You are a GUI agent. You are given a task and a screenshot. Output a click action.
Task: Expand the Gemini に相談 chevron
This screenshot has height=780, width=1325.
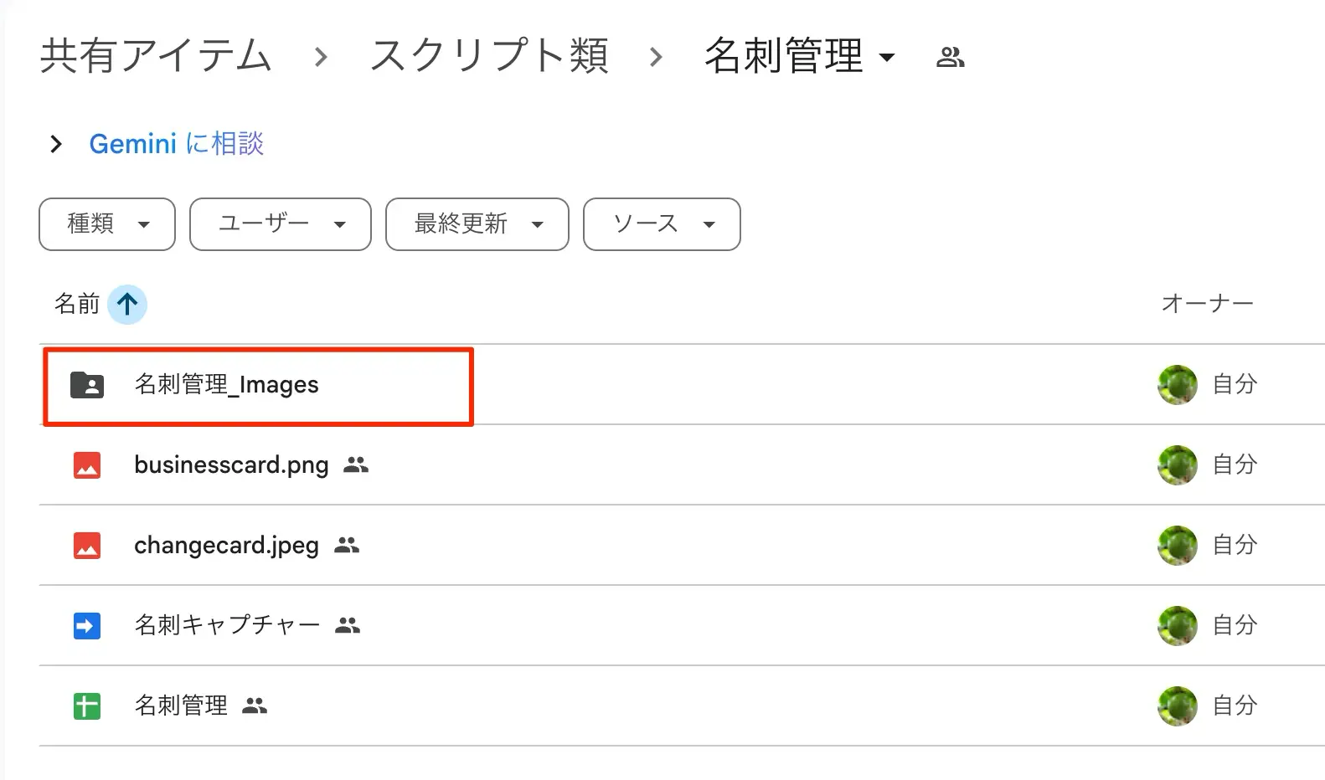pyautogui.click(x=56, y=144)
